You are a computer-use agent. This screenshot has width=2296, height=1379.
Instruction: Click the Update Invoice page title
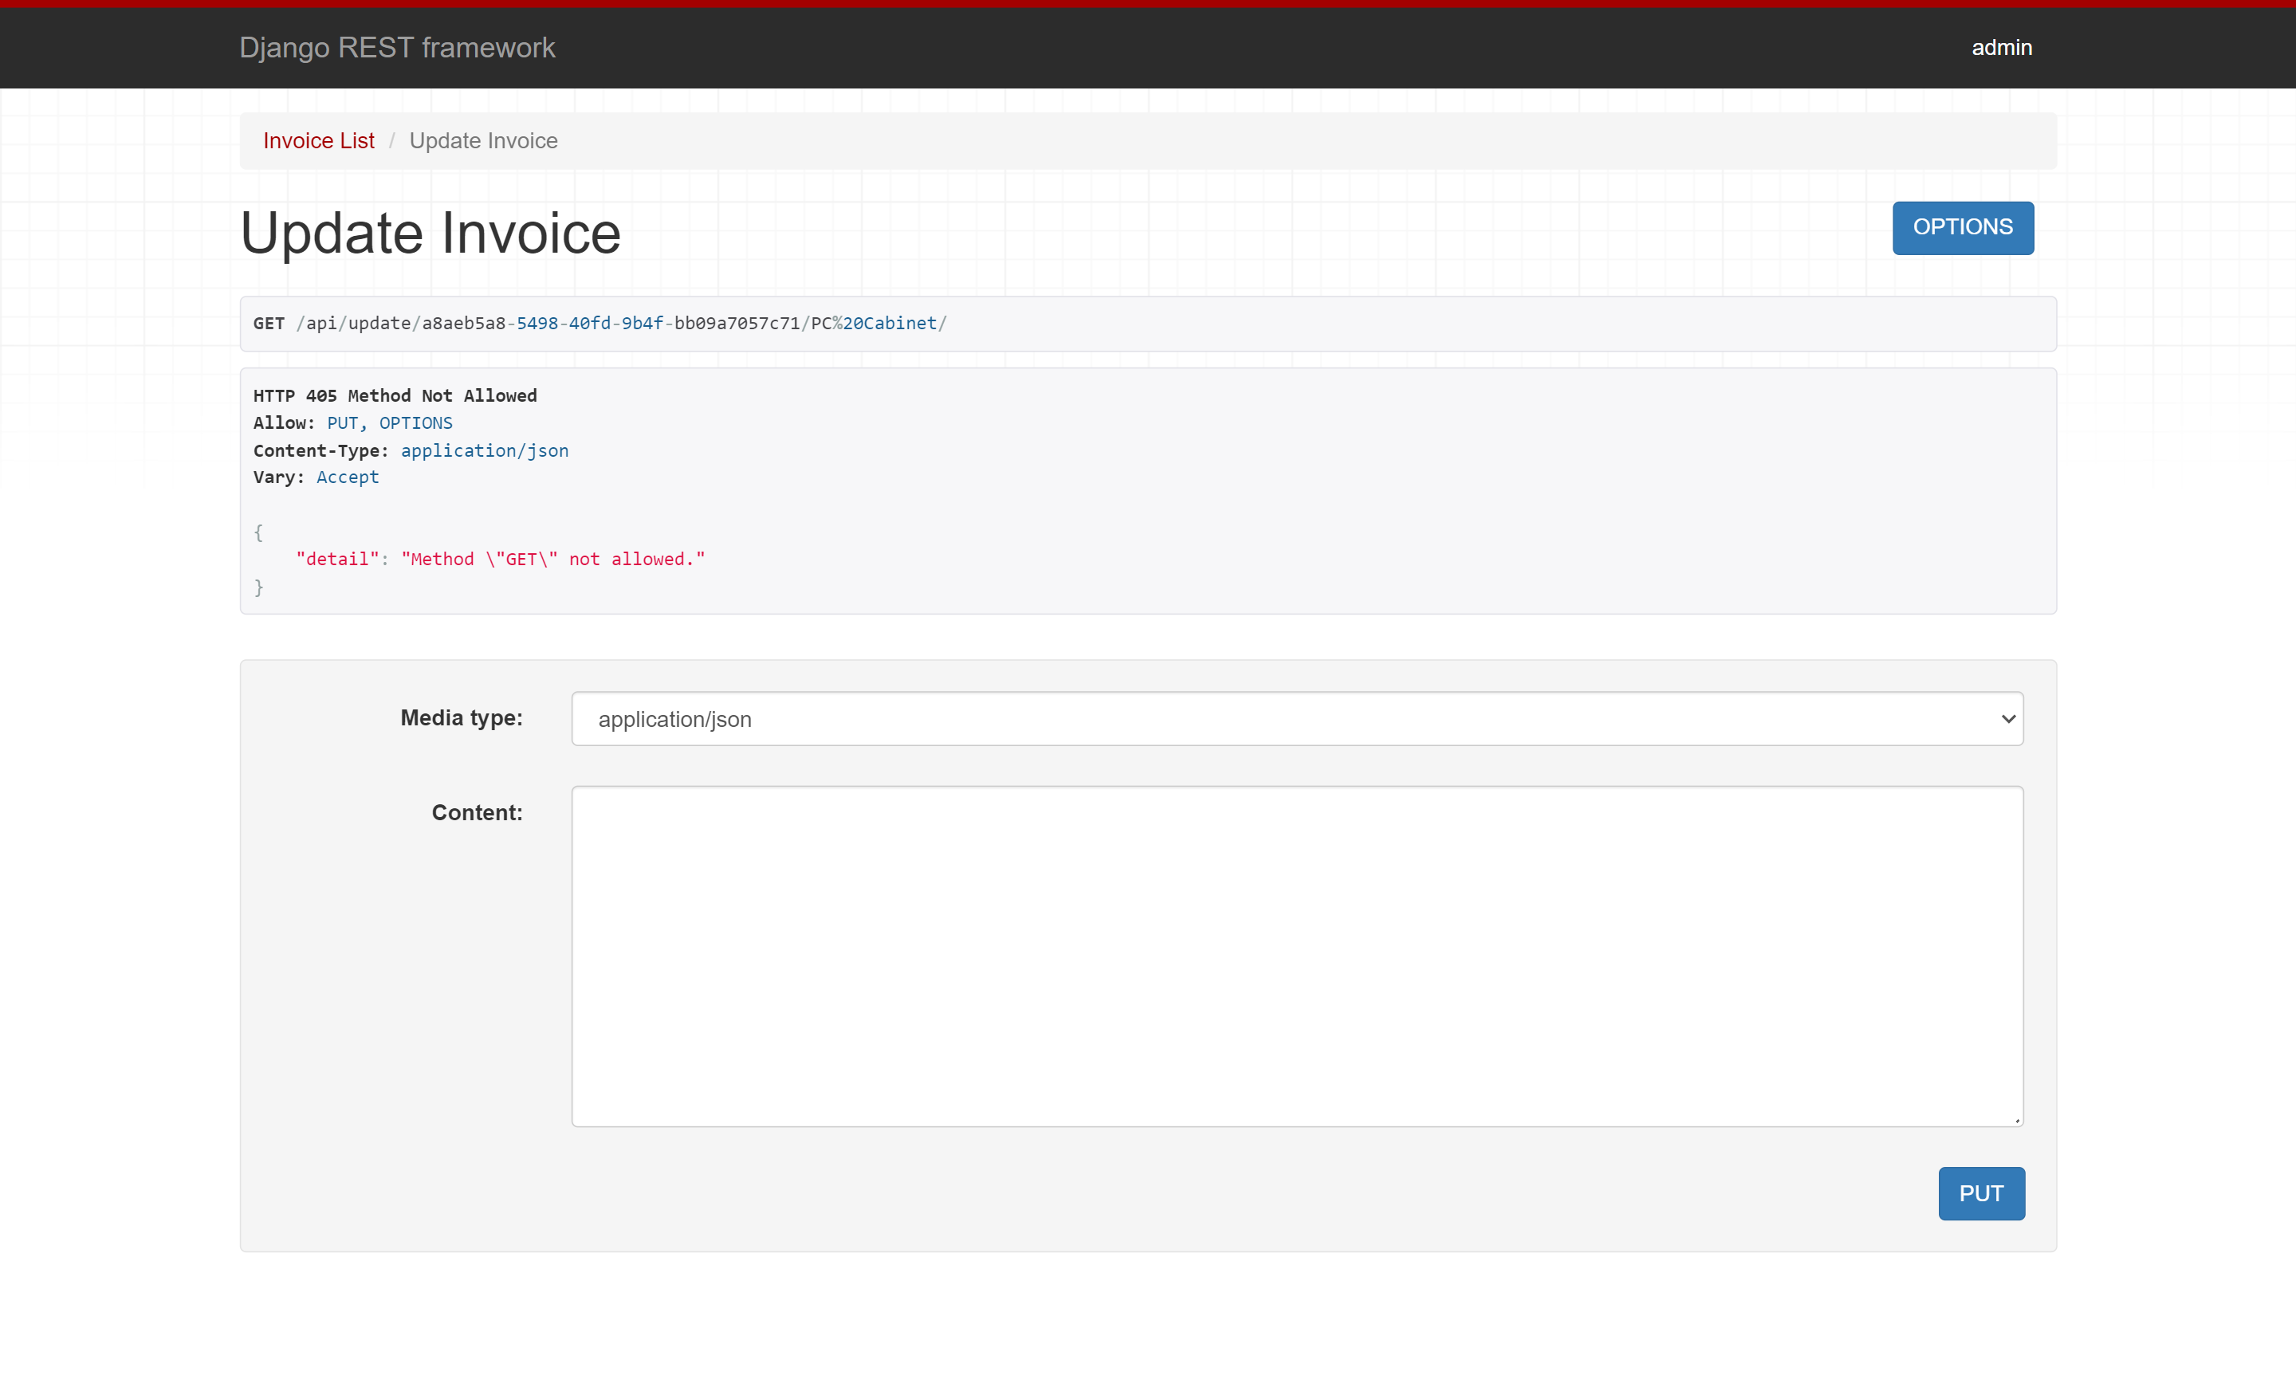point(429,232)
